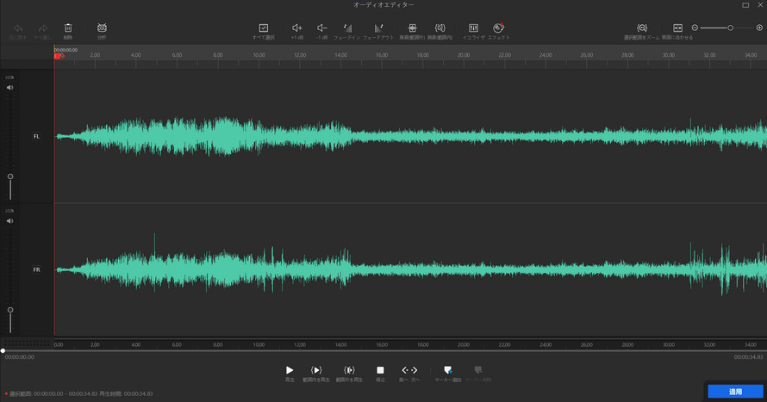Apply fade in (フェードイン) effect
This screenshot has height=402, width=767.
click(x=347, y=28)
